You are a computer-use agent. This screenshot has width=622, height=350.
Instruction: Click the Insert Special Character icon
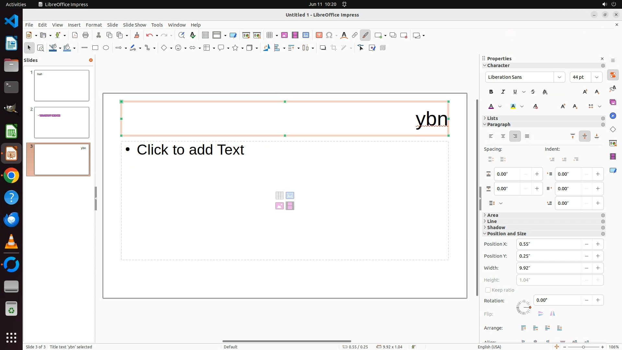point(329,35)
